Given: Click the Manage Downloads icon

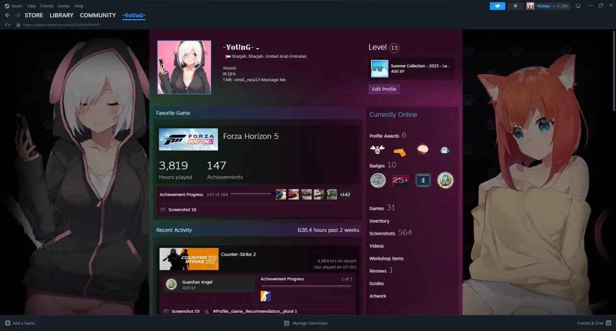Looking at the screenshot, I should (x=286, y=323).
